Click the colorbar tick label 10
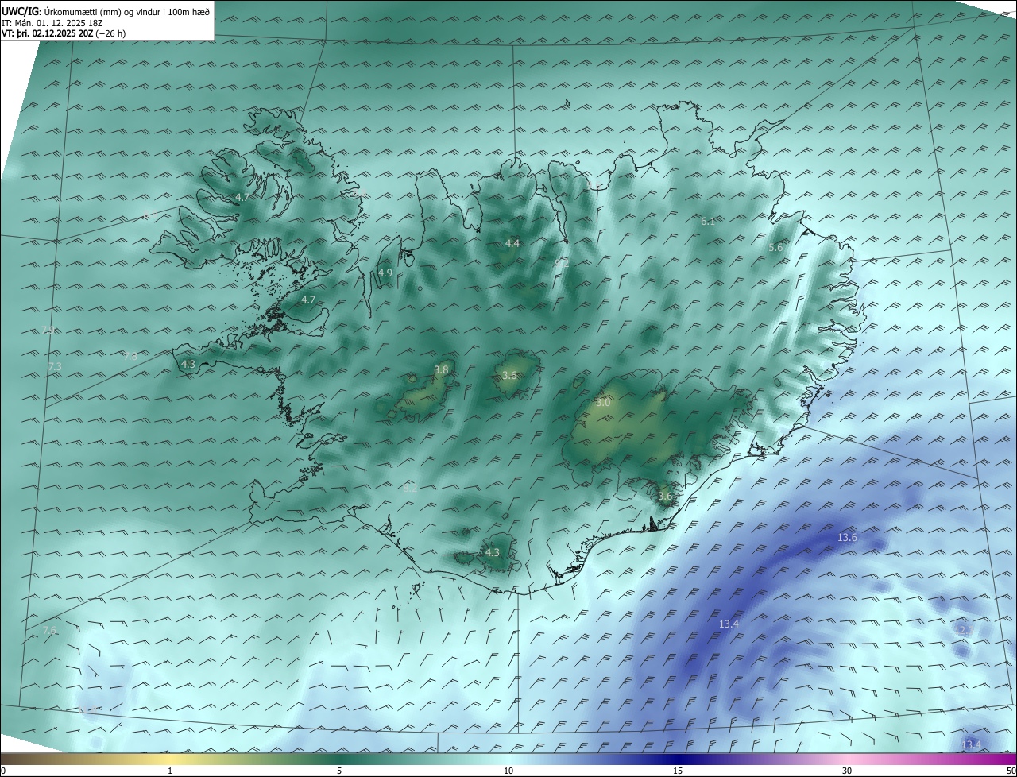Image resolution: width=1017 pixels, height=777 pixels. point(508,771)
